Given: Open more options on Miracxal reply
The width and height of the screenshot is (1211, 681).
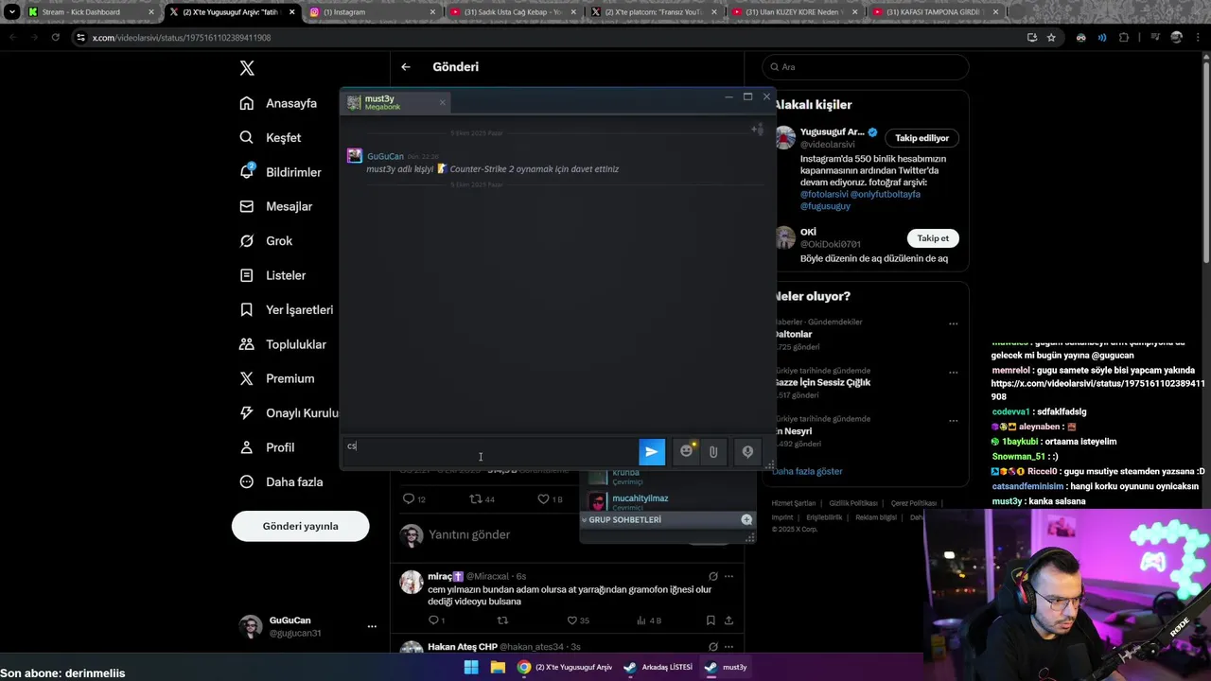Looking at the screenshot, I should [x=728, y=576].
